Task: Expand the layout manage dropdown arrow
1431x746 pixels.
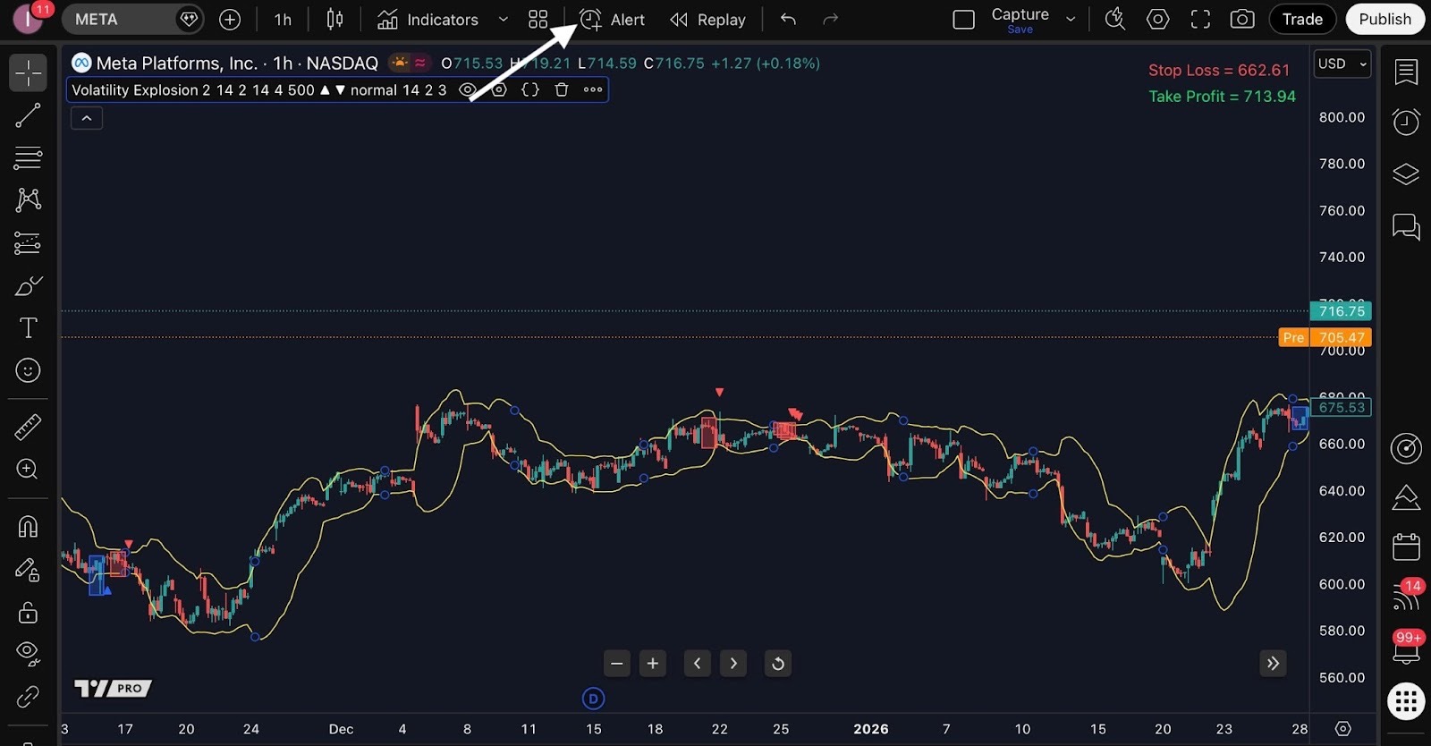Action: pos(1071,19)
